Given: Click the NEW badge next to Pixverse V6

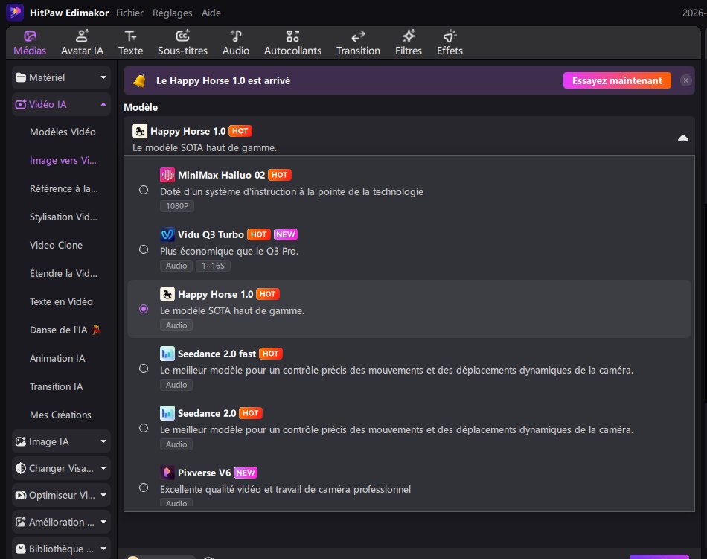Looking at the screenshot, I should pos(246,473).
